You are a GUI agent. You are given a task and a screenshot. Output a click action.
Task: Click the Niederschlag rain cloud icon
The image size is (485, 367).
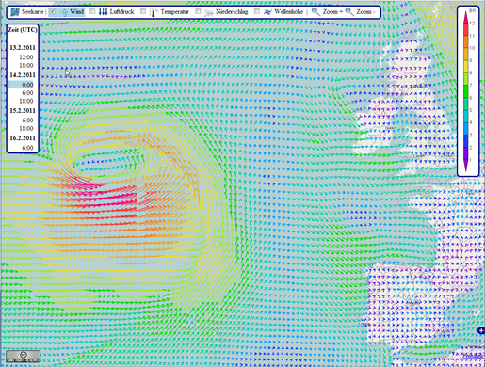209,12
